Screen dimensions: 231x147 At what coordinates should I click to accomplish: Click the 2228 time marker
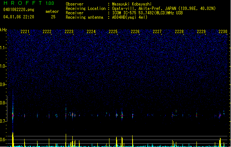click(x=179, y=31)
